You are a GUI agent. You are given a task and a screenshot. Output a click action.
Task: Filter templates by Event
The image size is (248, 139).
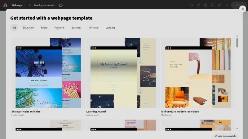[44, 27]
